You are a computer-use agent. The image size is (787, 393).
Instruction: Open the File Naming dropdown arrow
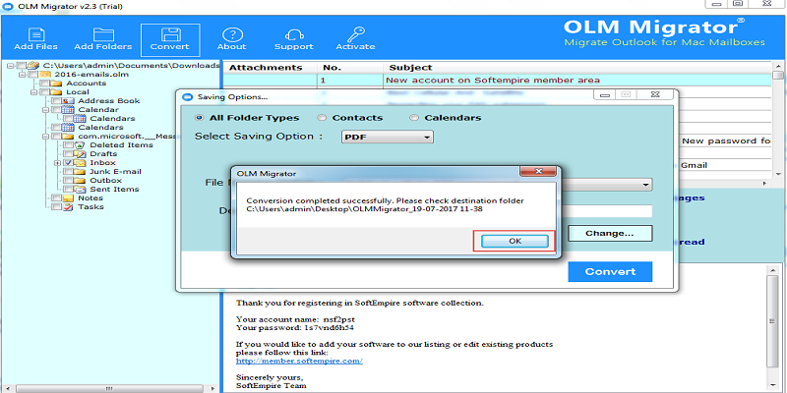click(646, 185)
